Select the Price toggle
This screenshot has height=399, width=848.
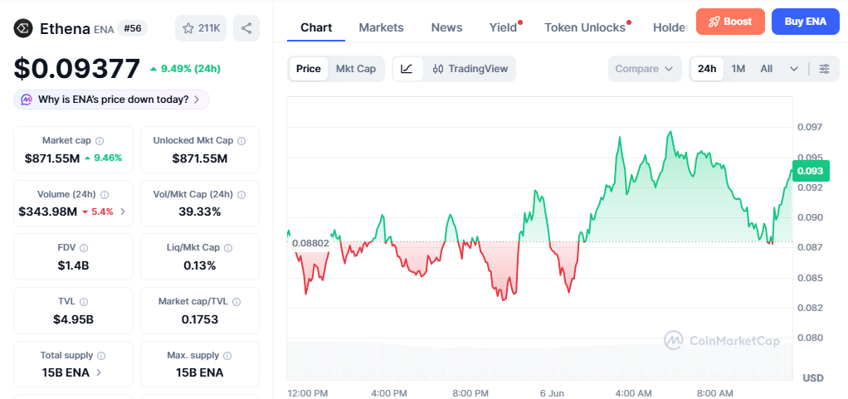309,69
